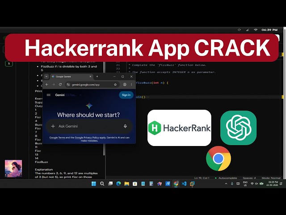The height and width of the screenshot is (215, 286).
Task: Maximize the Chrome Gemini window
Action: pyautogui.click(x=123, y=77)
